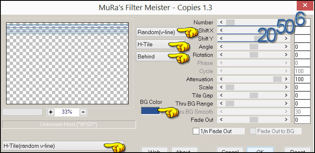The height and width of the screenshot is (153, 315).
Task: Click the Rotation slider left arrow
Action: [221, 55]
